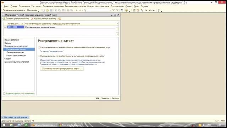Click the New document toolbar icon
227x128 pixels.
pos(43,10)
